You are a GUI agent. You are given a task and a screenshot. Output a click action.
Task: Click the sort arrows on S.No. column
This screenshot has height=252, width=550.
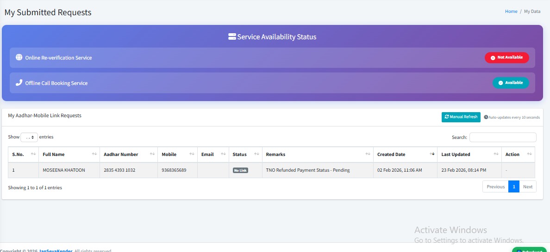click(x=33, y=154)
